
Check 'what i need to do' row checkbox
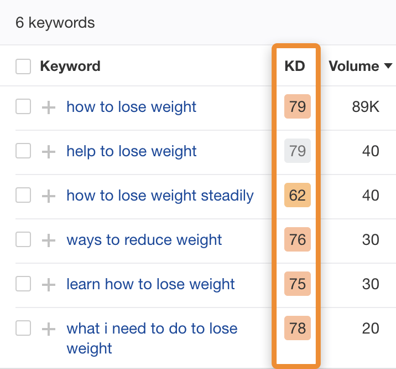point(23,329)
